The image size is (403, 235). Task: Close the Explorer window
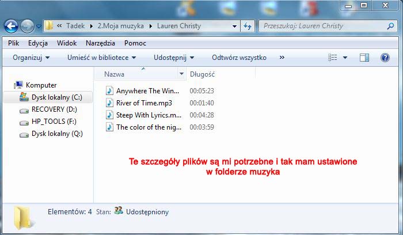point(385,5)
